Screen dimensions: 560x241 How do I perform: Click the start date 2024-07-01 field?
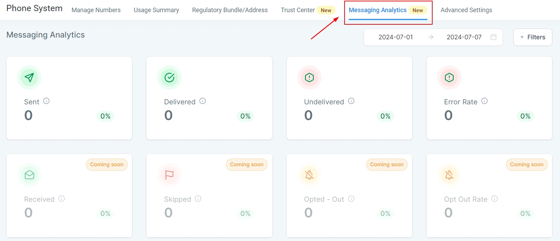[x=395, y=37]
